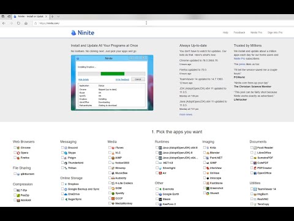Click the Air runtime icon
294x221 pixels.
160,173
